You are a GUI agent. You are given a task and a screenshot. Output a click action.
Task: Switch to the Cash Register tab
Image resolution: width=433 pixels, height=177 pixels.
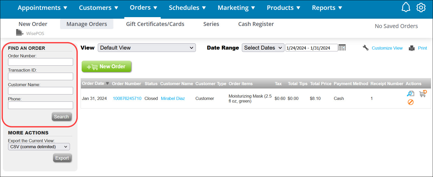[x=256, y=24]
